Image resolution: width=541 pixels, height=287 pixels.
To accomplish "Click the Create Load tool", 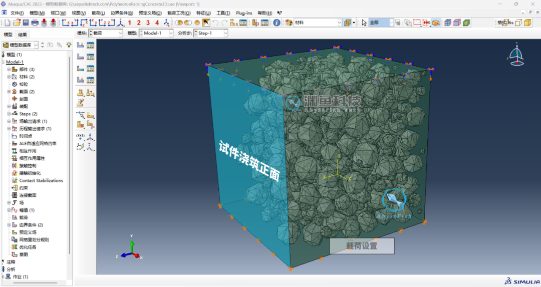I will point(80,45).
